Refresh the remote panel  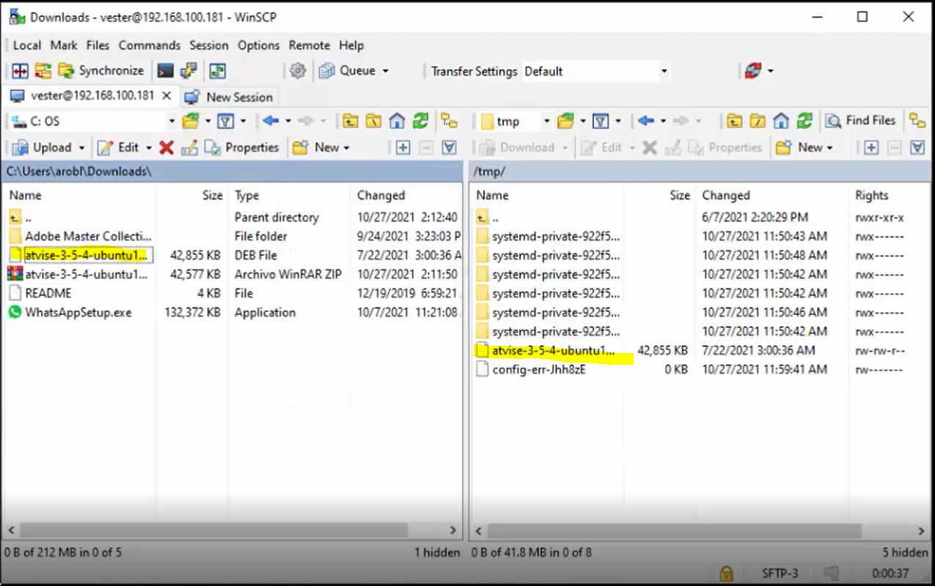pos(804,121)
